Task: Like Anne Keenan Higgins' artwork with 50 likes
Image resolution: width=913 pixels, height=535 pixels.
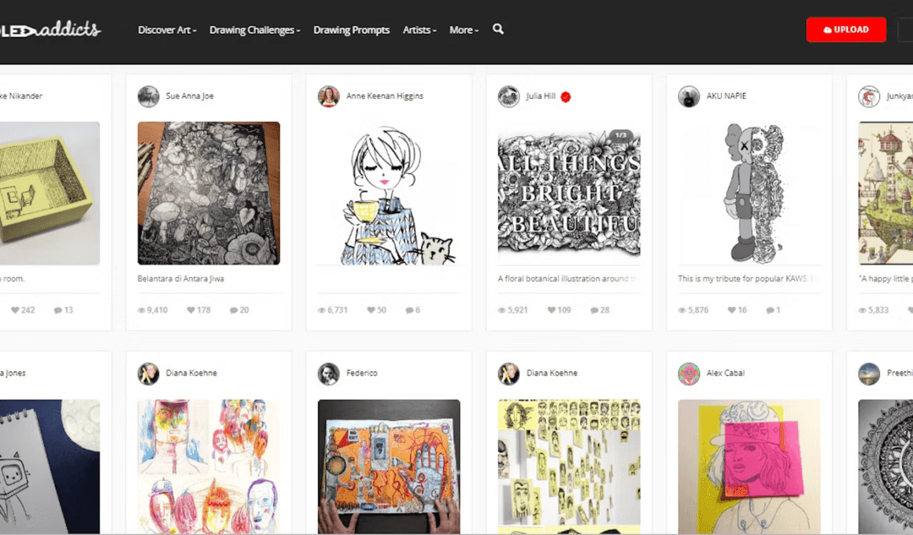Action: [x=371, y=310]
